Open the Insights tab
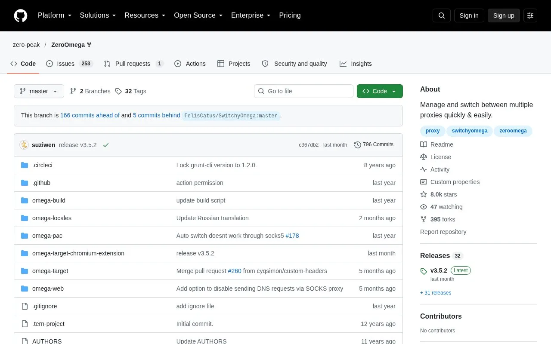This screenshot has height=344, width=551. point(356,64)
